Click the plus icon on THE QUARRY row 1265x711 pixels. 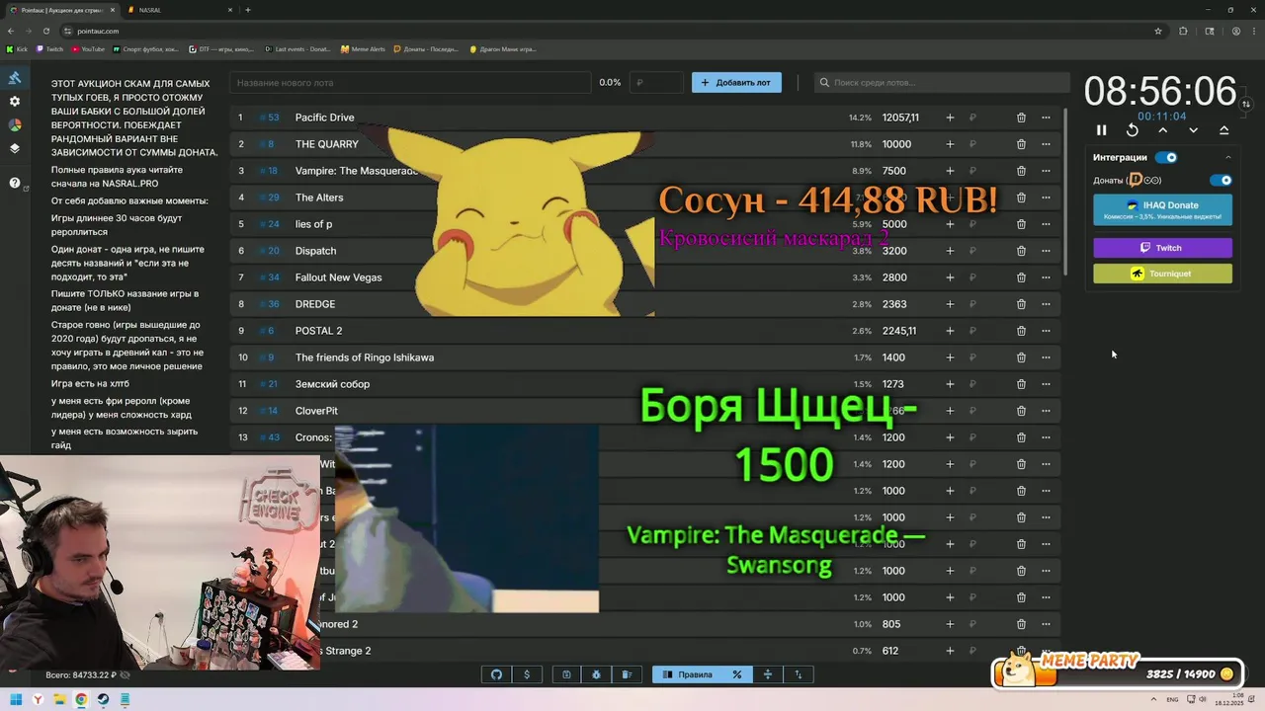(950, 144)
